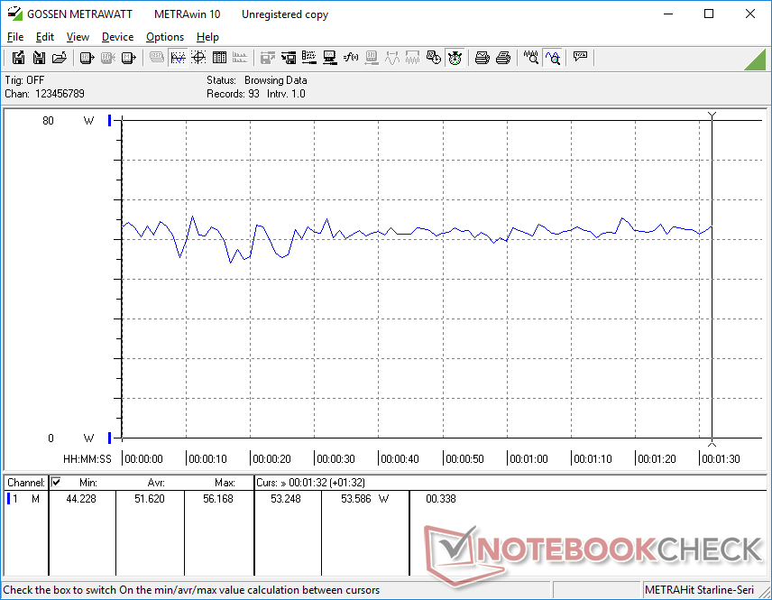The image size is (772, 600).
Task: Click the cursor value 53.248
Action: [286, 499]
